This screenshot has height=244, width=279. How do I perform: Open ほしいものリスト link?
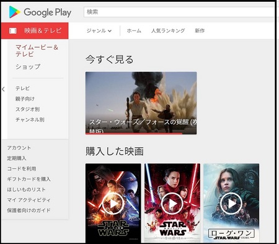click(x=27, y=189)
